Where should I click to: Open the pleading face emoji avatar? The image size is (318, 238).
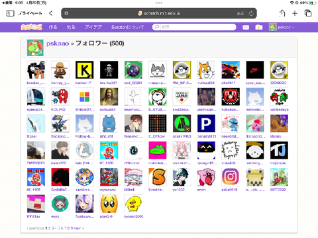click(109, 204)
